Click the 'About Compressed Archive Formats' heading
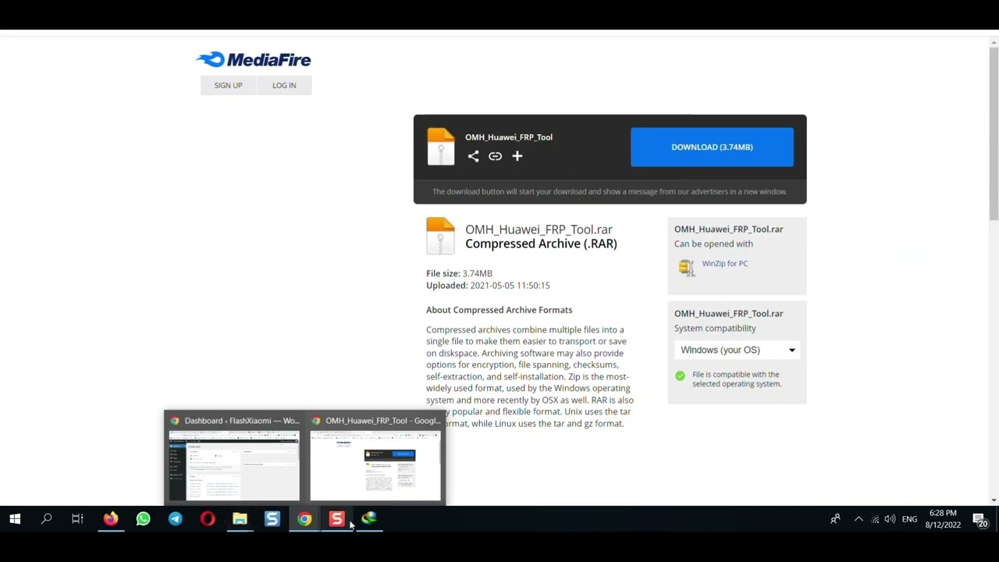999x562 pixels. point(499,310)
